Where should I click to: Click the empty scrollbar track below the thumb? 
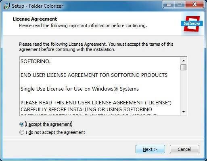[x=184, y=90]
